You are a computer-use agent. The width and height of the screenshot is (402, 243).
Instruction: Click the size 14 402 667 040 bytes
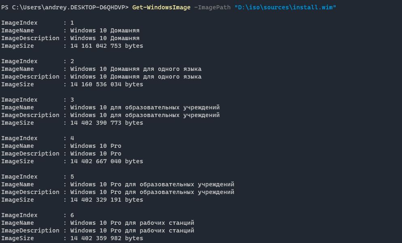[106, 161]
